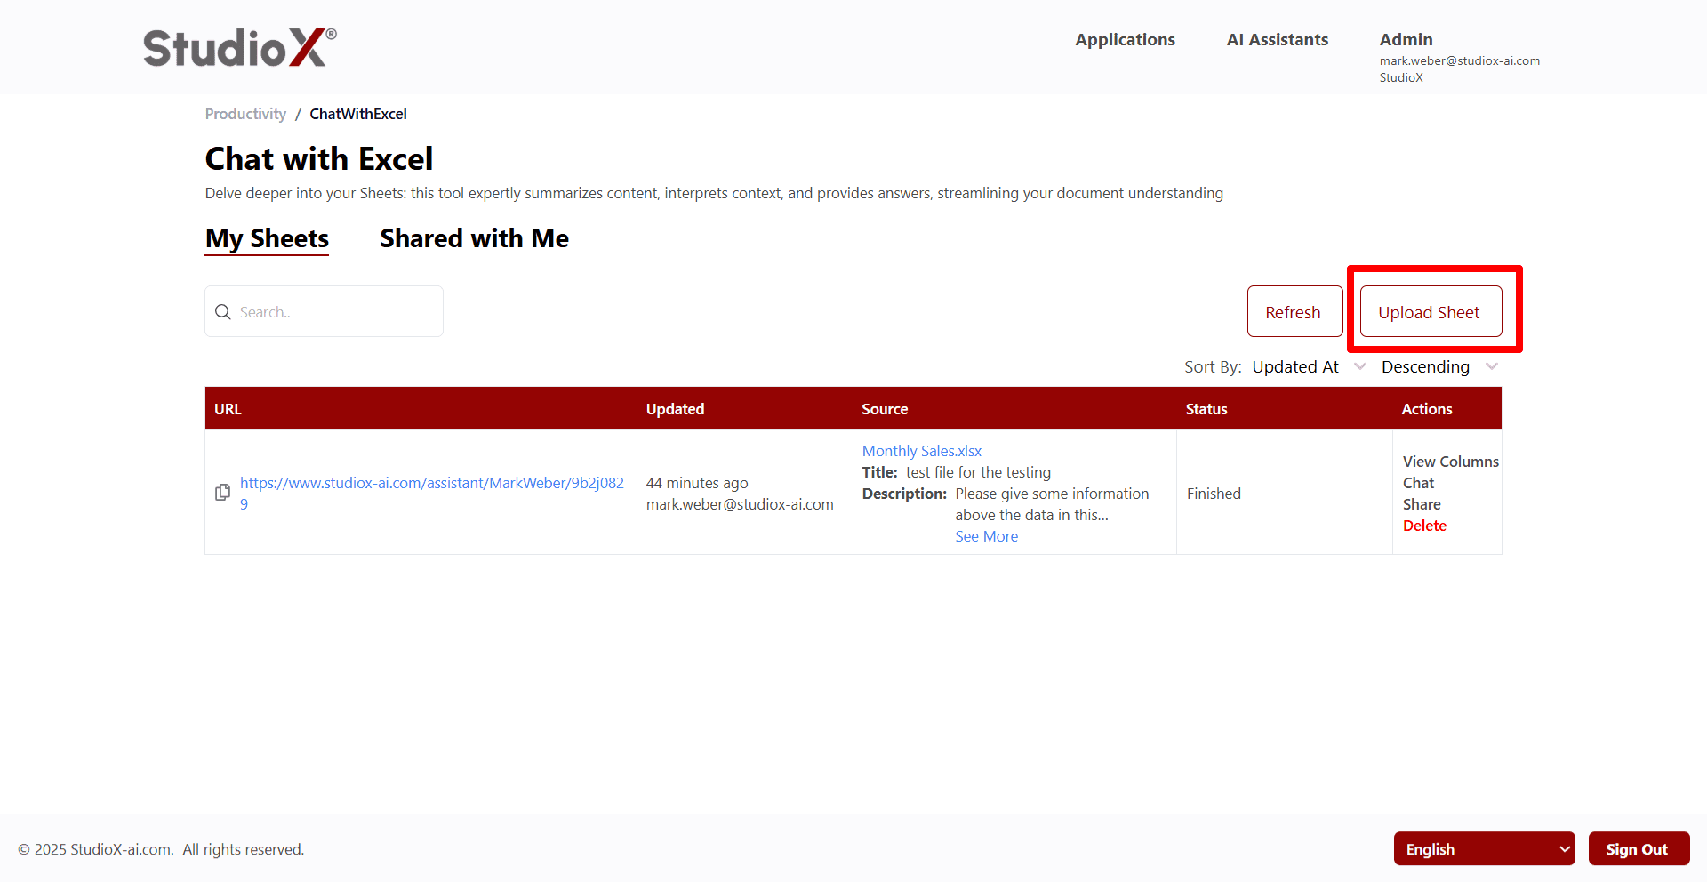1707x883 pixels.
Task: Go to Productivity breadcrumb
Action: [x=245, y=114]
